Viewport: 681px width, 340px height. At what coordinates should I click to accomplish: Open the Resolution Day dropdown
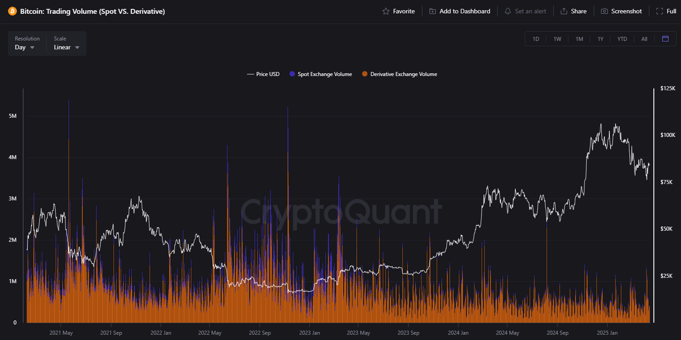tap(25, 47)
